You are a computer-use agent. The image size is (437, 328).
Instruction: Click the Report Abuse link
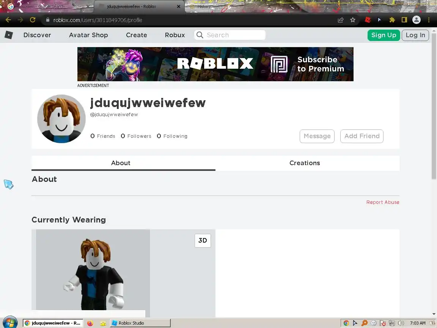[383, 202]
